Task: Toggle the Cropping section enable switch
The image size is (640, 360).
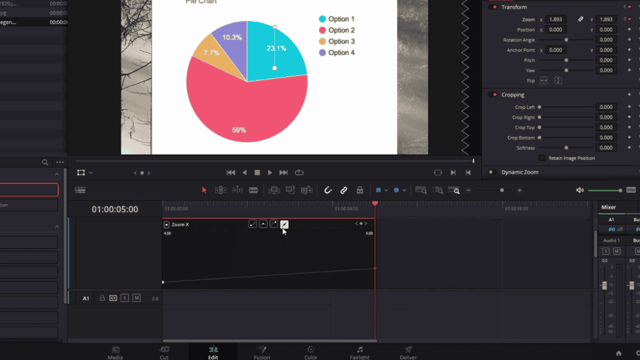Action: point(493,95)
